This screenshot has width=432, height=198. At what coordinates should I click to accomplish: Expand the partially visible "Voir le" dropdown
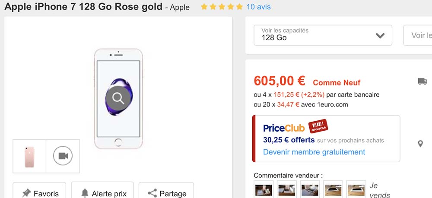tap(418, 35)
